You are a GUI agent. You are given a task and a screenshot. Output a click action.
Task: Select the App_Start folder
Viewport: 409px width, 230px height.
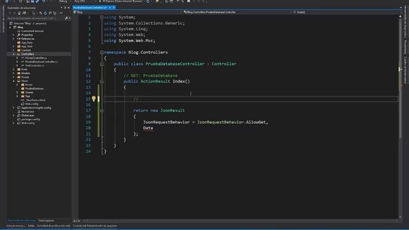pyautogui.click(x=27, y=47)
